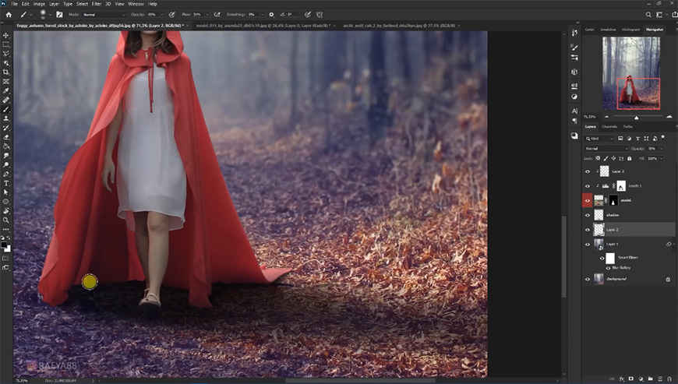This screenshot has height=384, width=678.
Task: Collapse Layer 1 smart filters list
Action: pyautogui.click(x=673, y=245)
